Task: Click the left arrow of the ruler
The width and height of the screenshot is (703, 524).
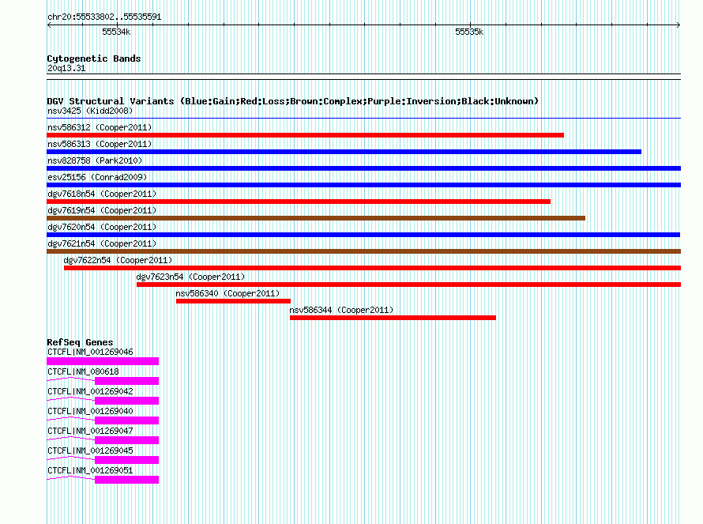Action: pyautogui.click(x=49, y=25)
